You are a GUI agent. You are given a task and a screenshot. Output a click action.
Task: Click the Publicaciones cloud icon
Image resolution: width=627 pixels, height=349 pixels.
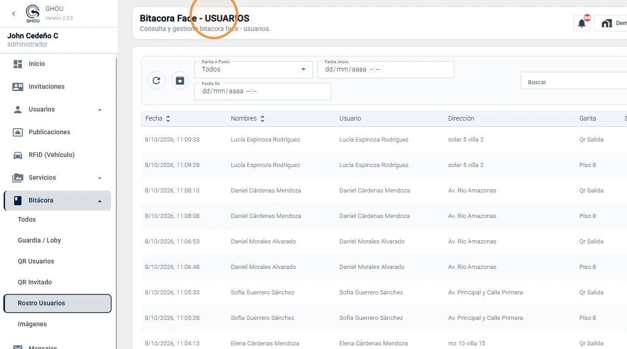(18, 132)
